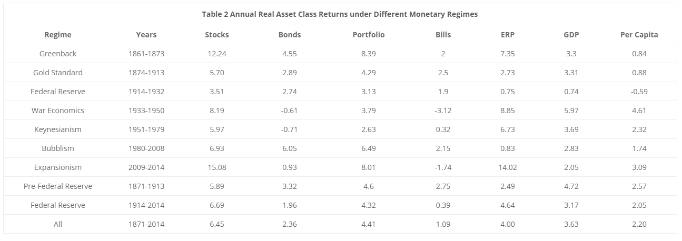Click the Expansionism stocks value 15.08

click(216, 167)
